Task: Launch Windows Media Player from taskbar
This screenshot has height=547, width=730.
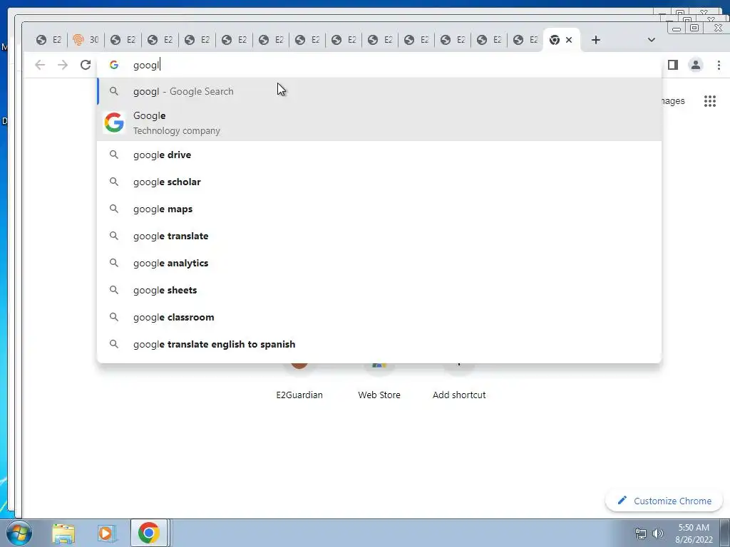Action: pos(106,533)
